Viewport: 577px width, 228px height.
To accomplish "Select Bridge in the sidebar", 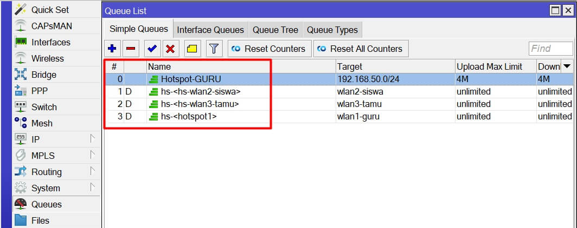I will [43, 75].
